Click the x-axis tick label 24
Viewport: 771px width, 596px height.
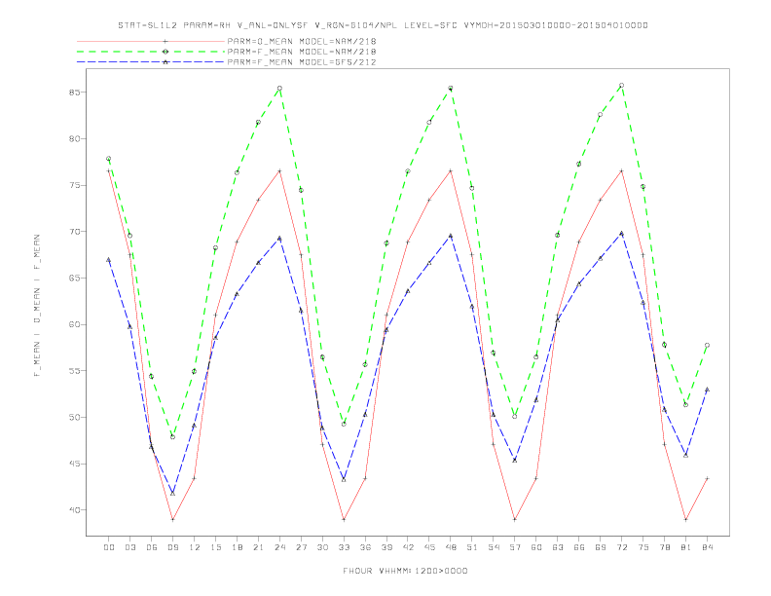tap(279, 547)
